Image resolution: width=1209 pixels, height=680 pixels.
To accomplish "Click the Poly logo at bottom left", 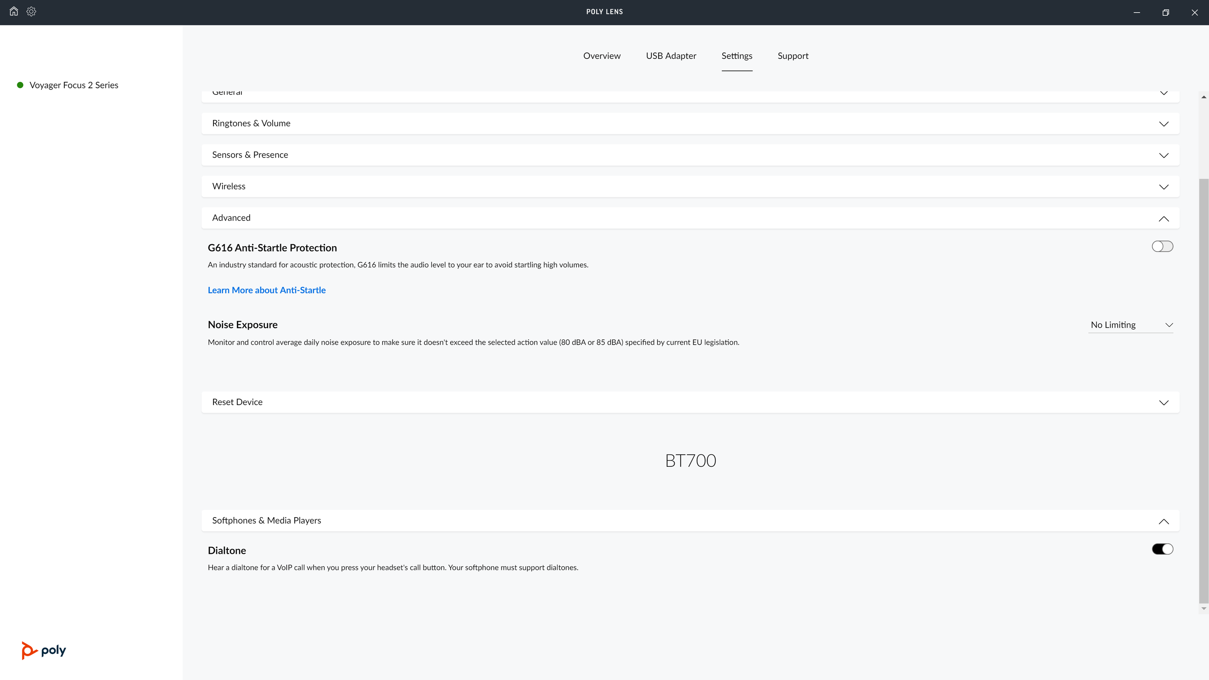I will point(44,650).
